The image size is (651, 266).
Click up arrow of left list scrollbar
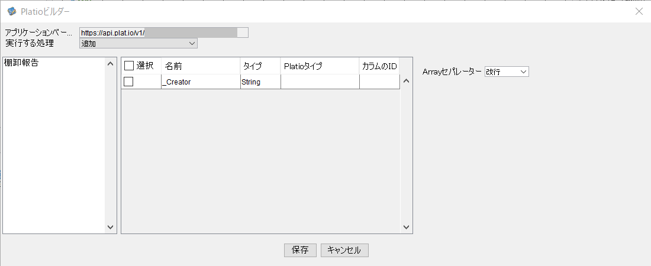(110, 63)
